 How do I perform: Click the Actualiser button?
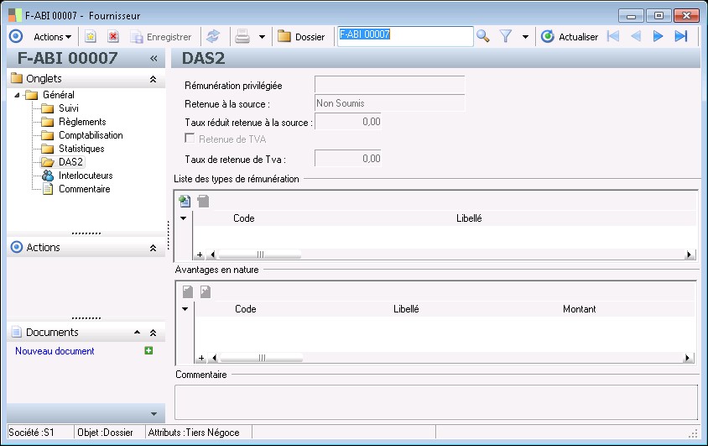click(570, 36)
